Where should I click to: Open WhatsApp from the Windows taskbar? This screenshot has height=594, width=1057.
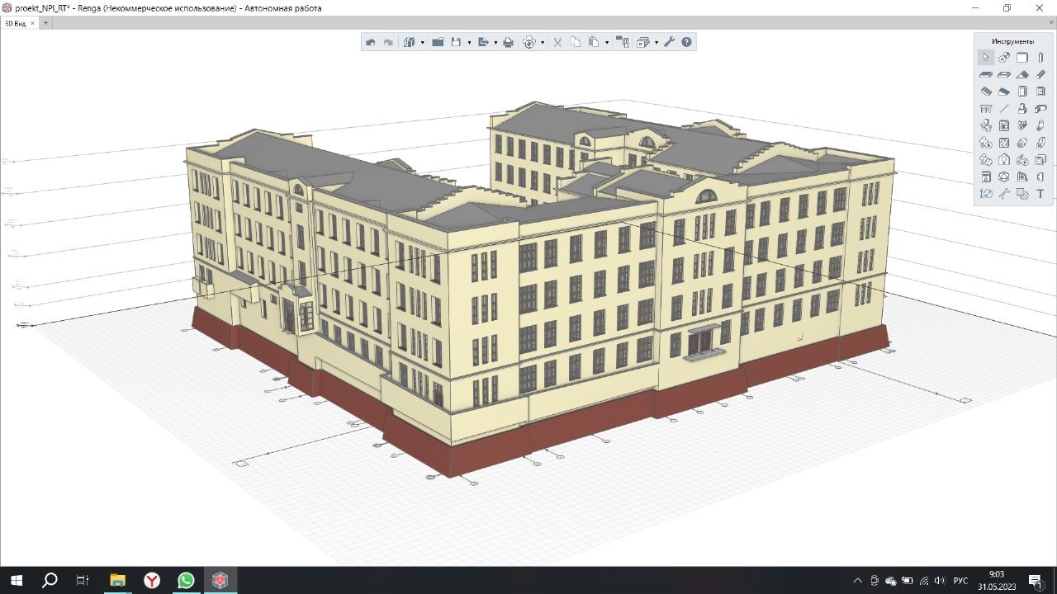coord(186,581)
